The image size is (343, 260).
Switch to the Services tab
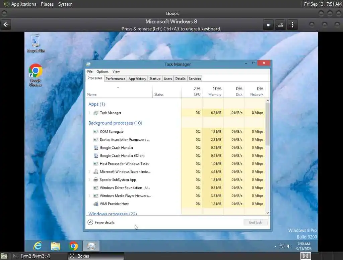[195, 79]
